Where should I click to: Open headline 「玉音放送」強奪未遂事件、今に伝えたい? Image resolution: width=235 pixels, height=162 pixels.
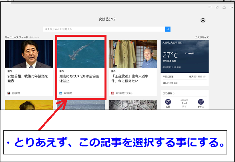click(130, 79)
